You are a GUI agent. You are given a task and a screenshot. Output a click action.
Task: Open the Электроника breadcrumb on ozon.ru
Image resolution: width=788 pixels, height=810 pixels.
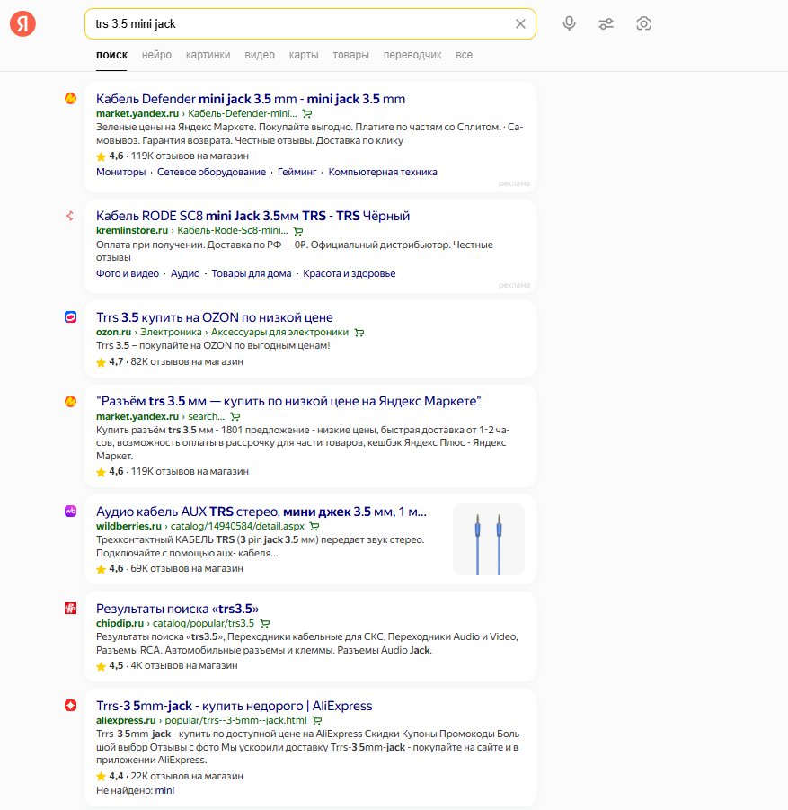tap(171, 332)
